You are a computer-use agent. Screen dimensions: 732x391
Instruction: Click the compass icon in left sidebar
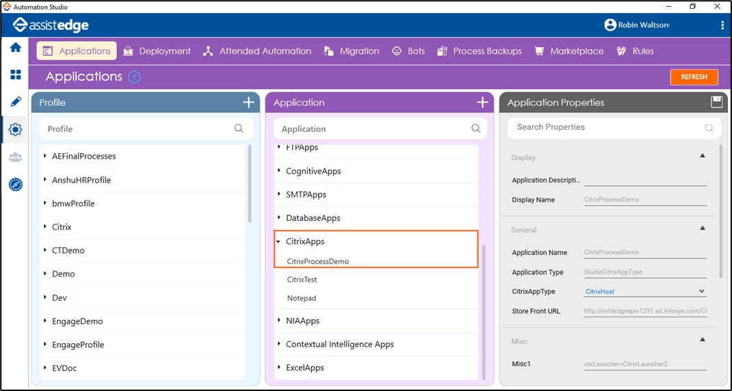(15, 185)
